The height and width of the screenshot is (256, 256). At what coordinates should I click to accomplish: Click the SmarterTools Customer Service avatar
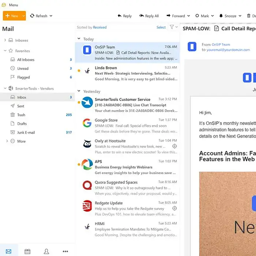tap(87, 102)
